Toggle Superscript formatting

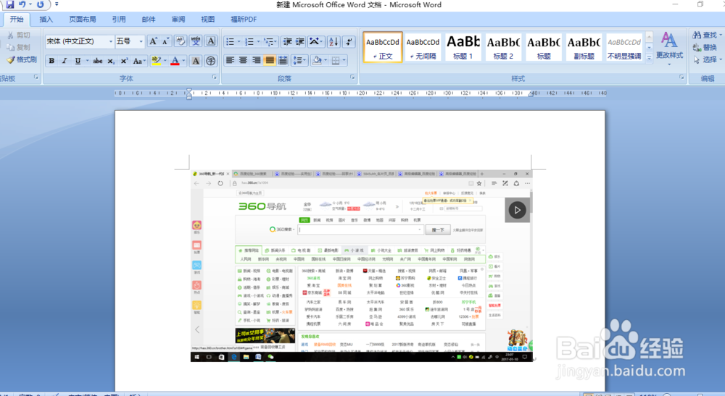(124, 61)
